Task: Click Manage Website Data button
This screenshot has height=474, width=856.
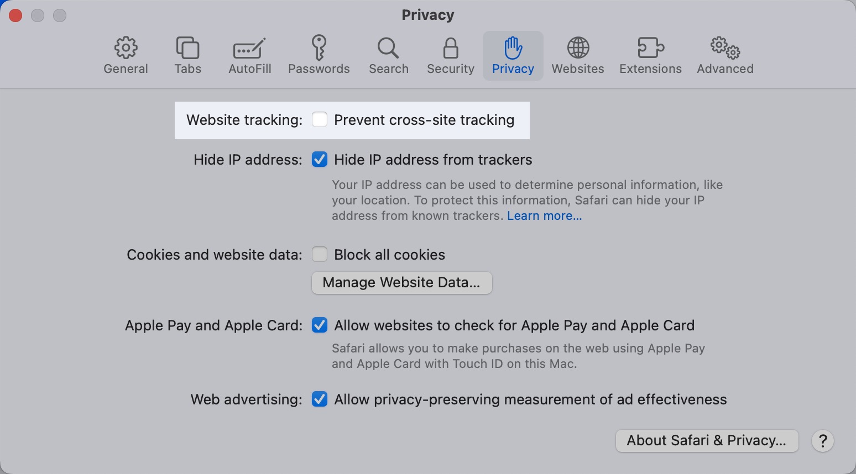Action: 401,282
